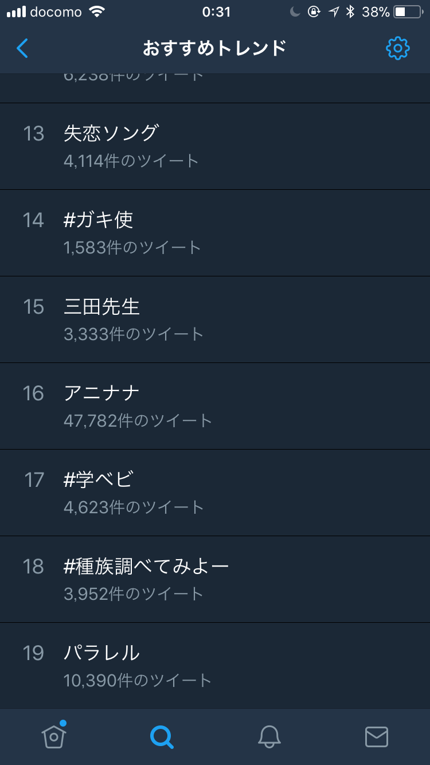Viewport: 430px width, 765px height.
Task: Tap 47,782件のツイート count text
Action: [x=138, y=421]
